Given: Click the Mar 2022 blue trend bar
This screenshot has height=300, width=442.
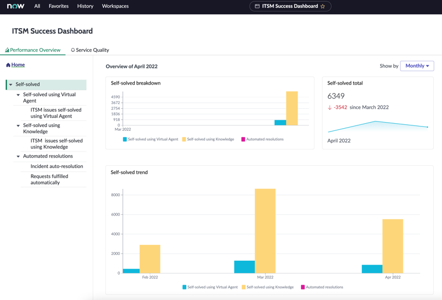Looking at the screenshot, I should pos(244,267).
